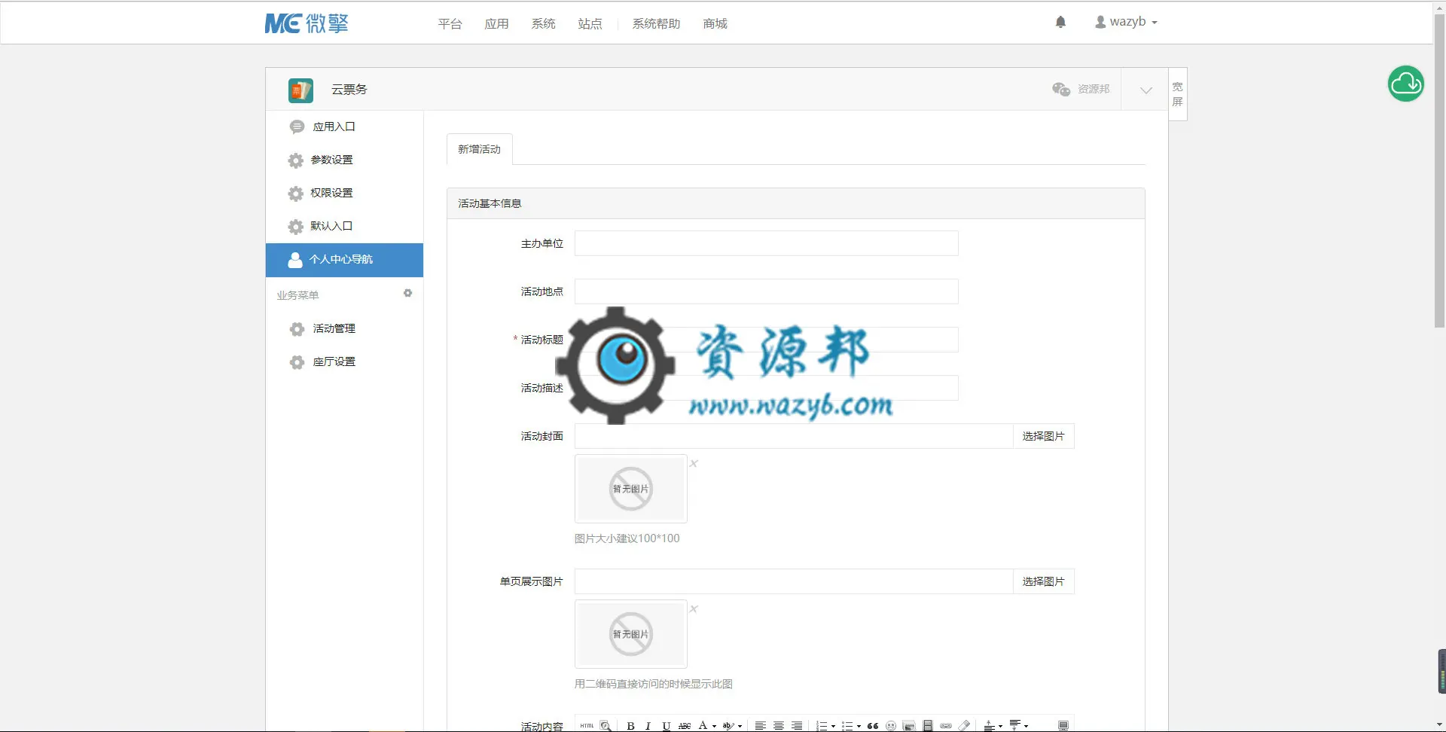
Task: Open the 应用 menu
Action: point(496,24)
